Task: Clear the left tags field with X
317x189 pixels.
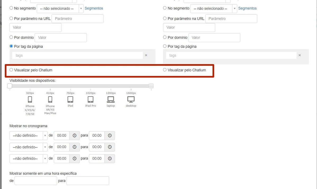Action: (146, 55)
